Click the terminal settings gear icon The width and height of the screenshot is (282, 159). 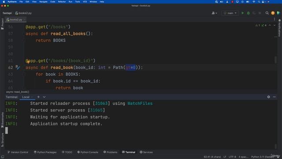pyautogui.click(x=268, y=97)
